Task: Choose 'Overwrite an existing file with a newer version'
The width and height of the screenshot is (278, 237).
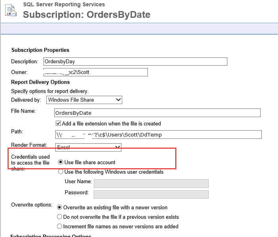Action: (x=59, y=207)
